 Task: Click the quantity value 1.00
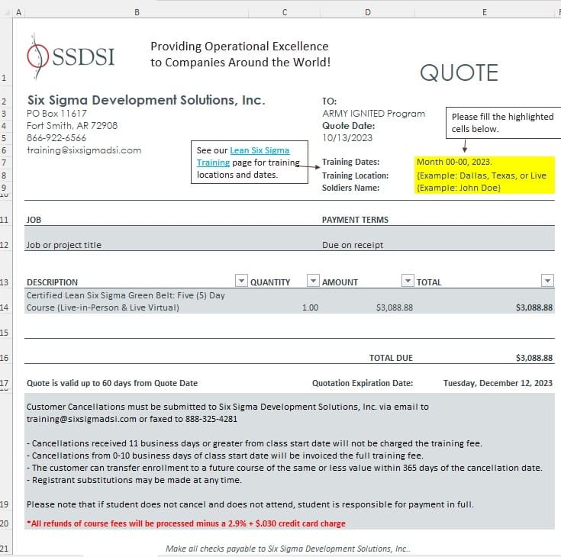310,307
